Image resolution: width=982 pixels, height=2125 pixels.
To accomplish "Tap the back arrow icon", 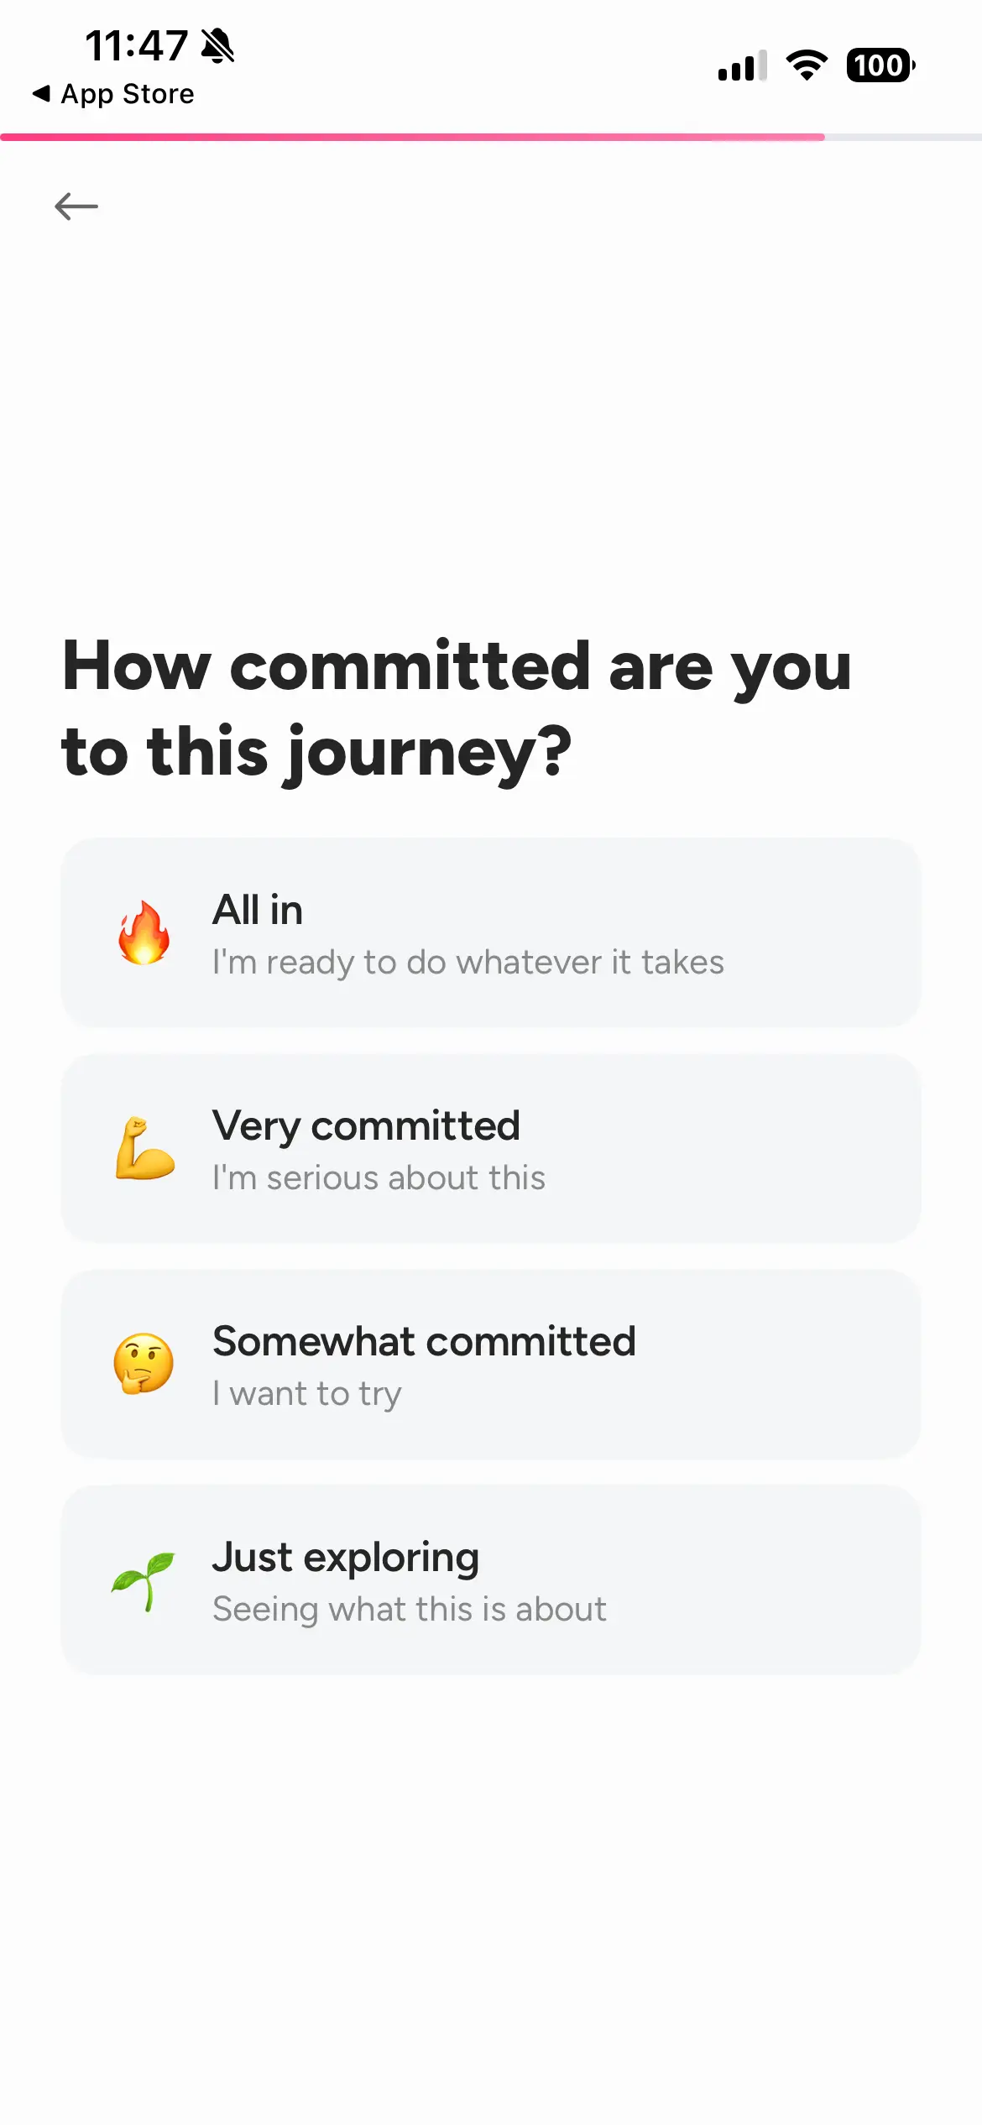I will (x=76, y=206).
